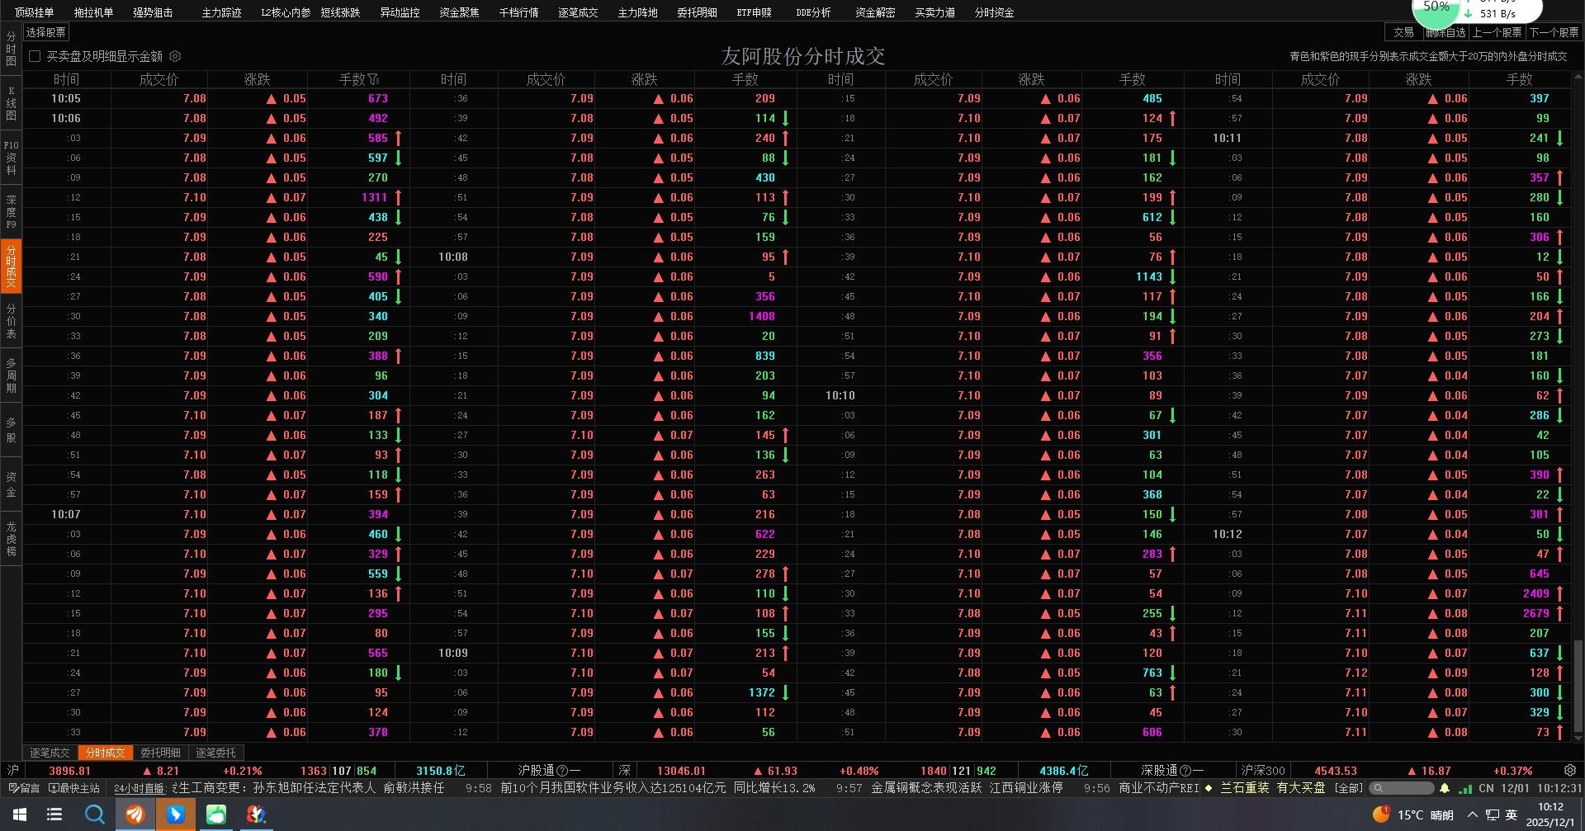Screen dimensions: 1585x831
Task: Switch to the 逐笔成交 bottom tab
Action: click(x=50, y=753)
